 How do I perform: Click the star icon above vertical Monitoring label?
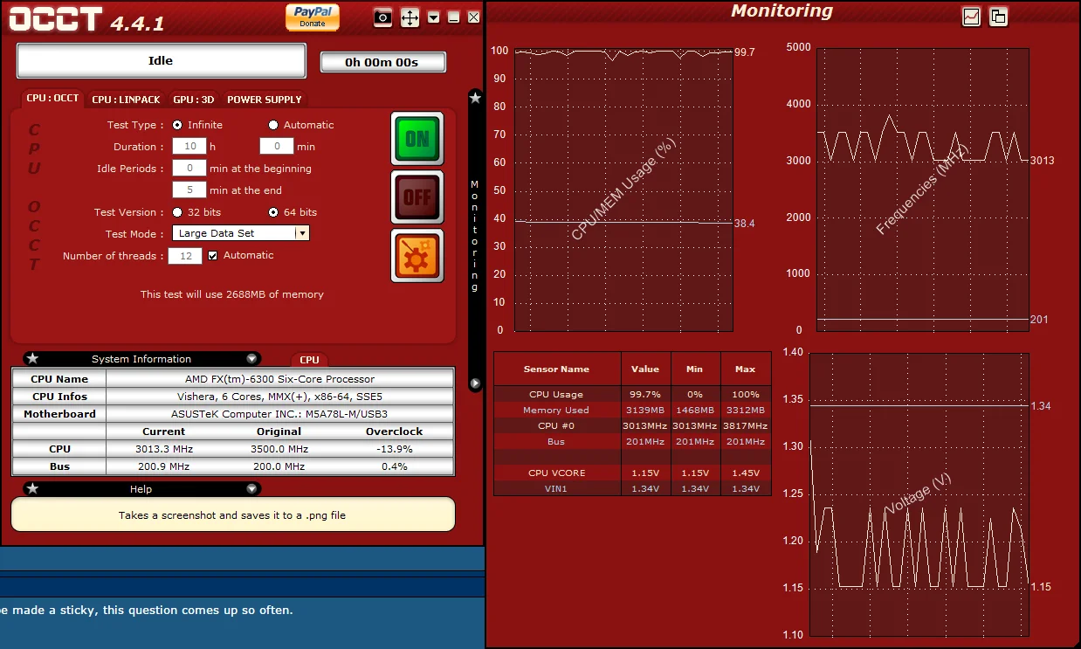475,98
